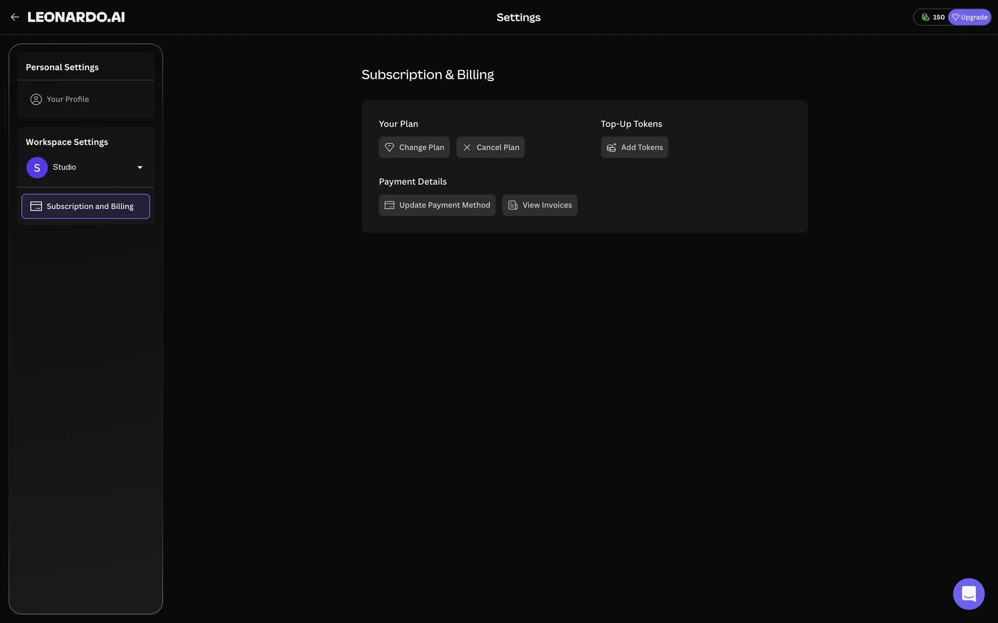
Task: Go back using the left arrow icon
Action: point(15,17)
